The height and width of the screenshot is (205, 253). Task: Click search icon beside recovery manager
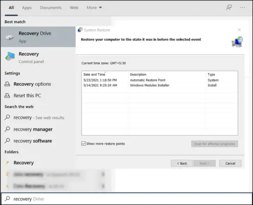[x=7, y=129]
